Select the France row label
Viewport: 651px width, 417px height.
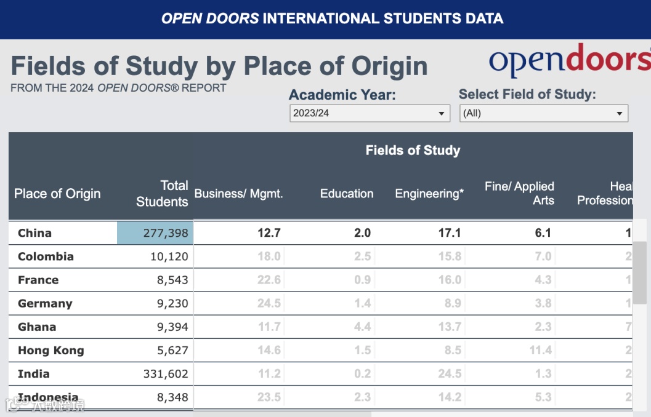38,280
